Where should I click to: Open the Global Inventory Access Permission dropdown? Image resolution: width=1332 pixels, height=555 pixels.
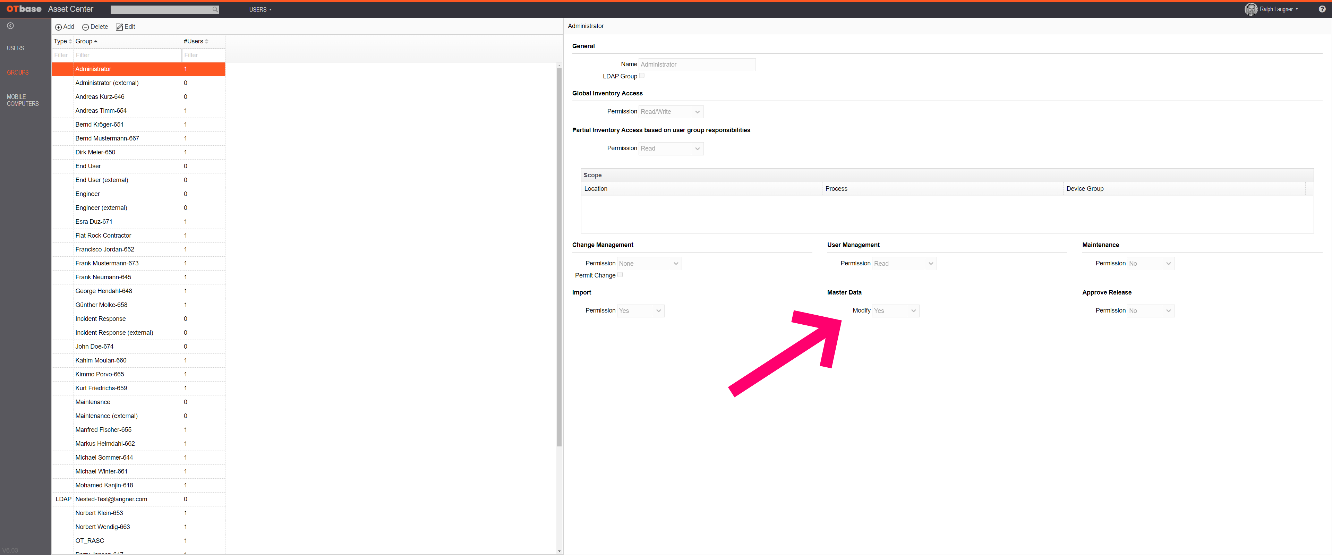pyautogui.click(x=670, y=112)
